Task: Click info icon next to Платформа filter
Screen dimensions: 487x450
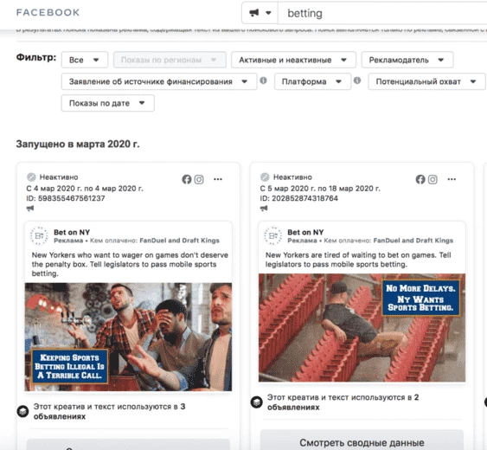Action: [x=357, y=80]
